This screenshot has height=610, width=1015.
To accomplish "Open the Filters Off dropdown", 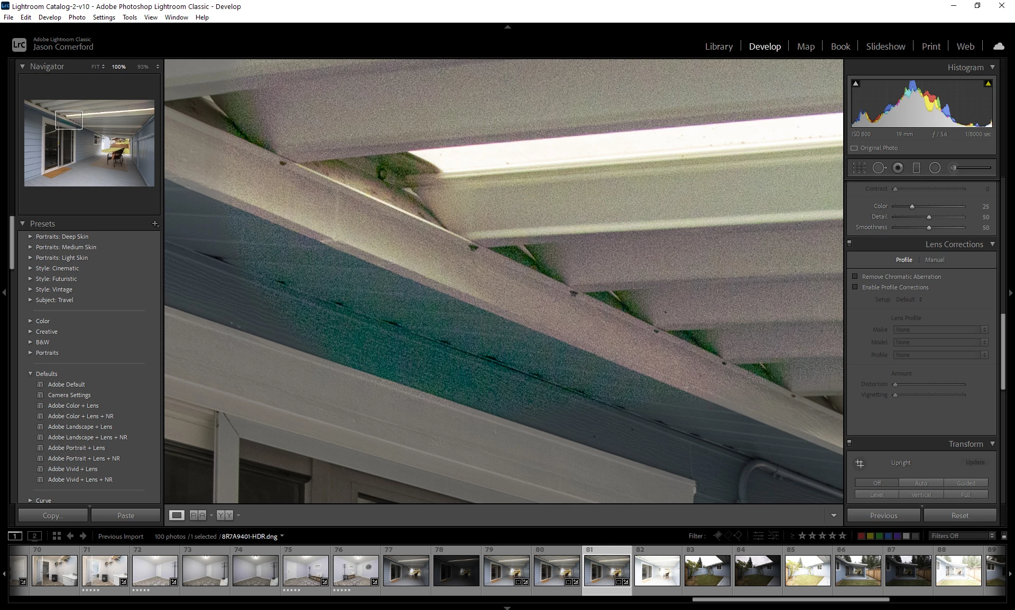I will [962, 536].
